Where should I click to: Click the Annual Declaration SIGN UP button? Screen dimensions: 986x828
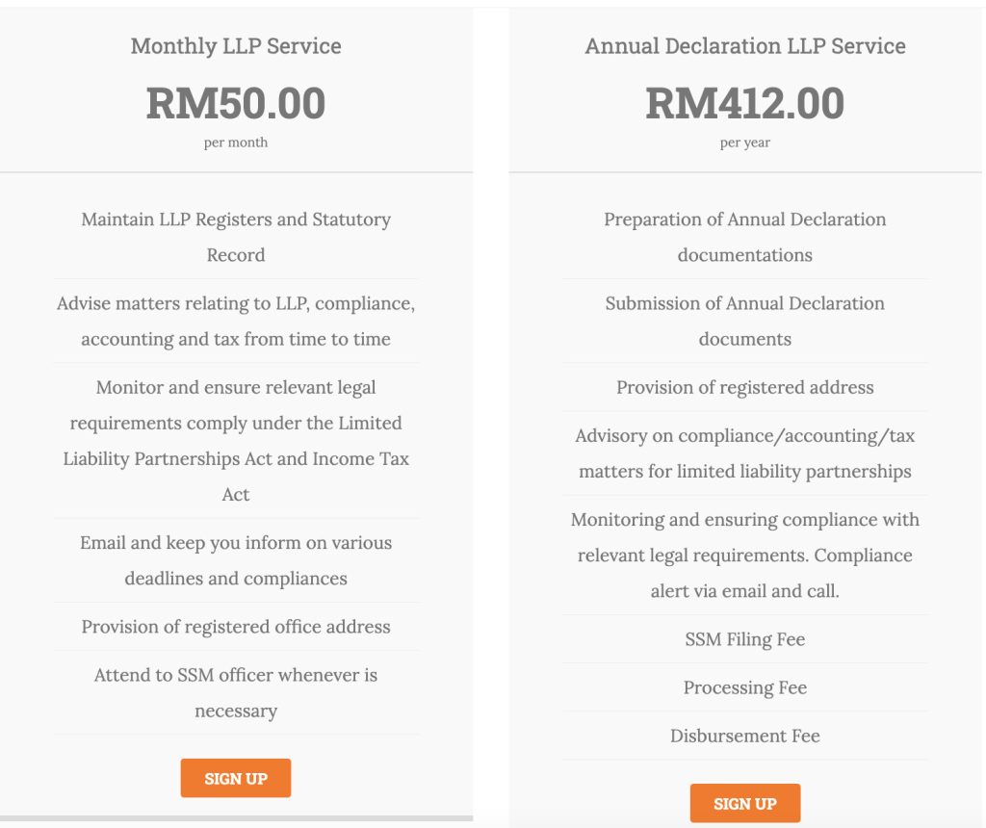pos(744,803)
